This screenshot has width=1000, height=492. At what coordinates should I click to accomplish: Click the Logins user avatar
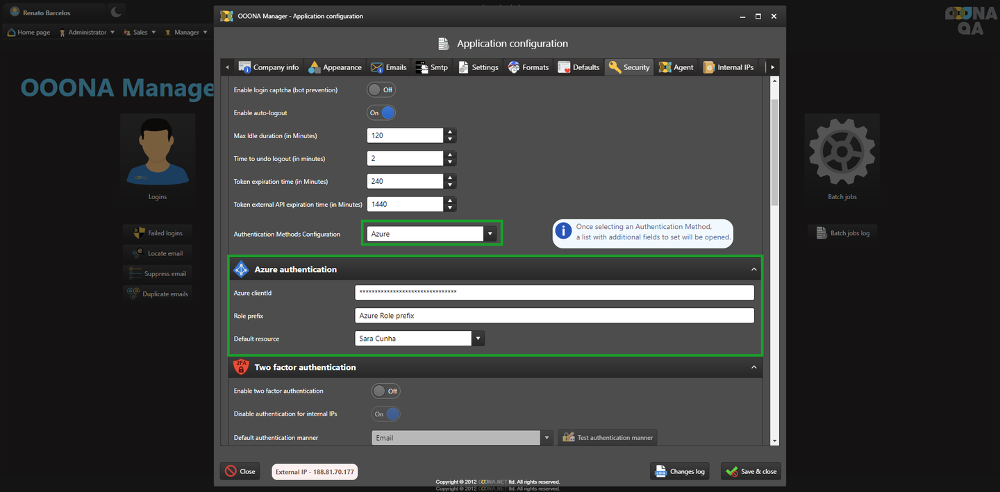pyautogui.click(x=158, y=151)
